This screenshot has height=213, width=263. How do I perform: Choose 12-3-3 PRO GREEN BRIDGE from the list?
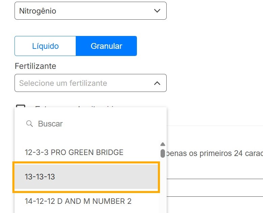74,152
